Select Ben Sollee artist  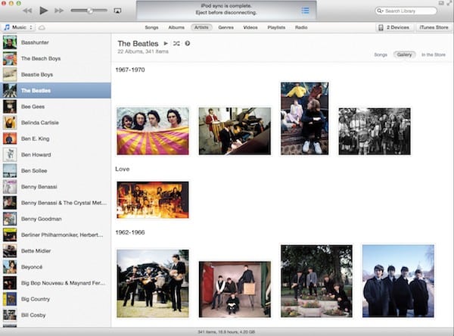(x=55, y=170)
